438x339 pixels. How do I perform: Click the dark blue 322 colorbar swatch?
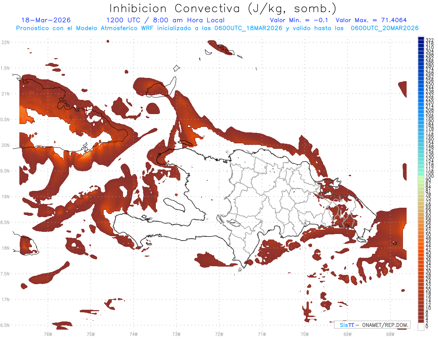pos(421,39)
